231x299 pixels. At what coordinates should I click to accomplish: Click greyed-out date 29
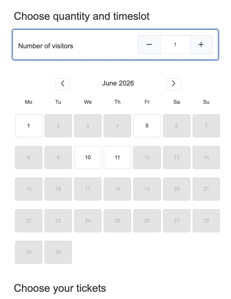(x=29, y=252)
